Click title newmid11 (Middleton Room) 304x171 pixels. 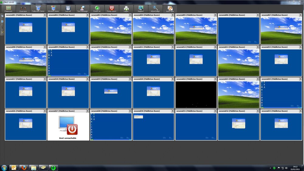[147, 47]
